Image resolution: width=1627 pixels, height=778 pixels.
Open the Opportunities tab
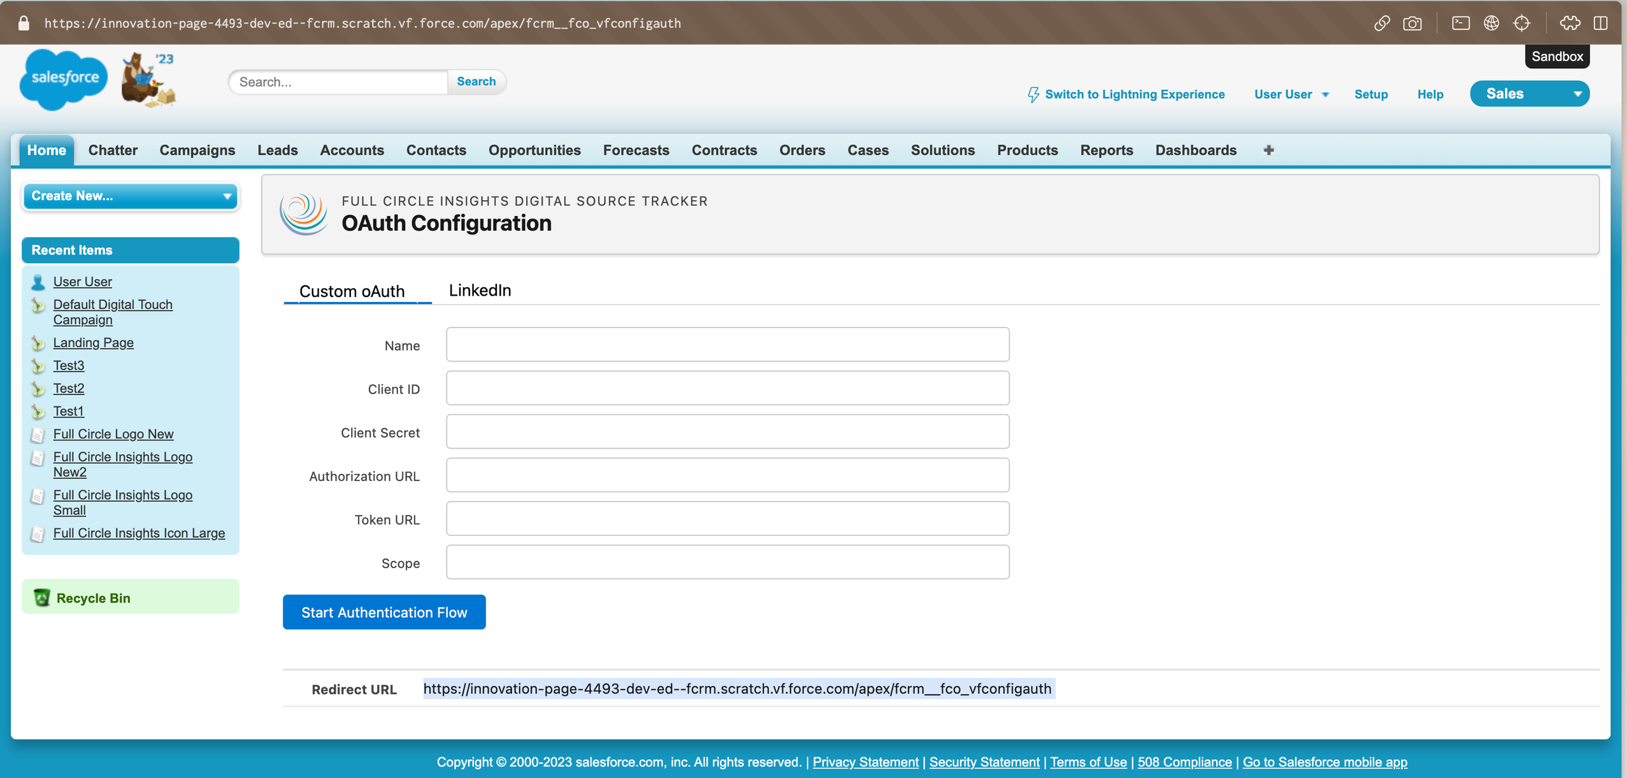534,150
